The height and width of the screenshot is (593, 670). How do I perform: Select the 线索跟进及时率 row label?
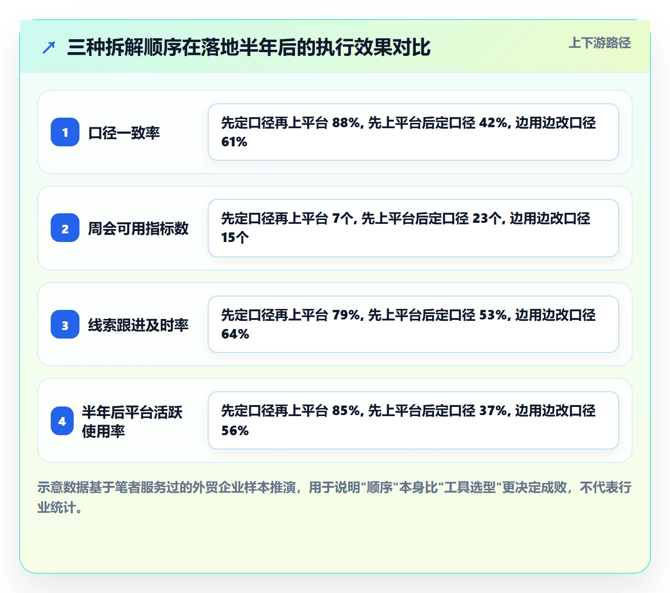click(138, 325)
